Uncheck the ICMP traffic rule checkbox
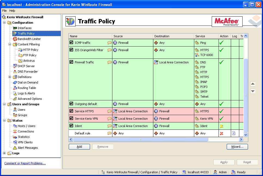Screen dimensions: 263x176 (x=71, y=42)
